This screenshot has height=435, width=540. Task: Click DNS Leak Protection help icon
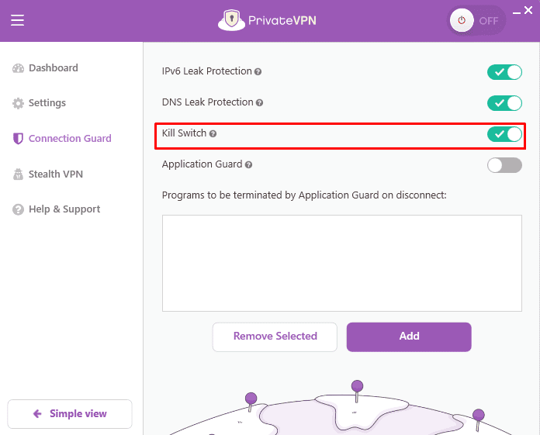pyautogui.click(x=260, y=103)
